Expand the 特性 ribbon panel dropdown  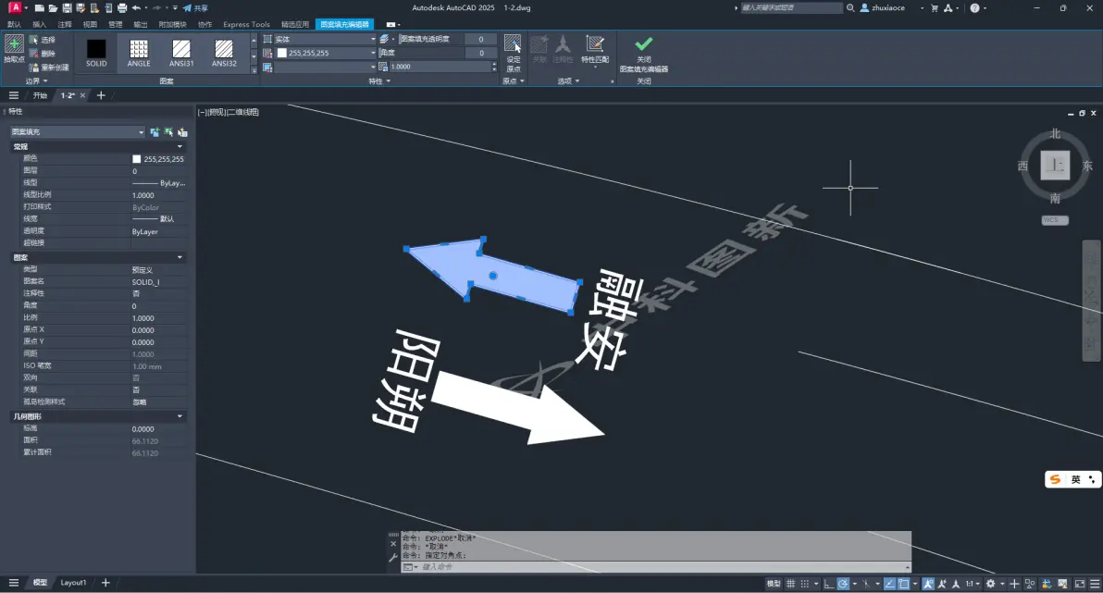(x=379, y=80)
